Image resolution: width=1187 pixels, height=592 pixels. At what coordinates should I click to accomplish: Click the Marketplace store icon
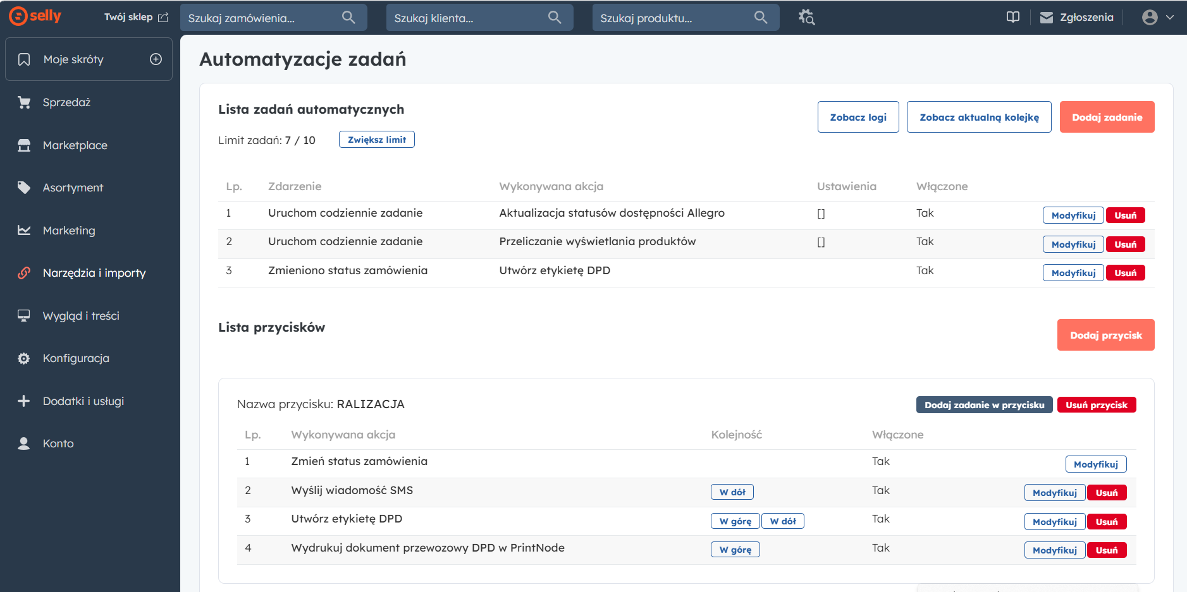tap(24, 145)
